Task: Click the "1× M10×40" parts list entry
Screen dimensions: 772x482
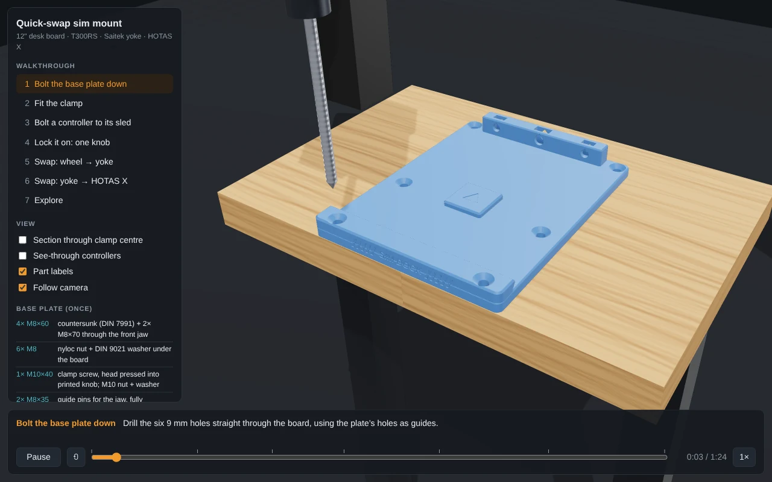Action: pyautogui.click(x=95, y=379)
